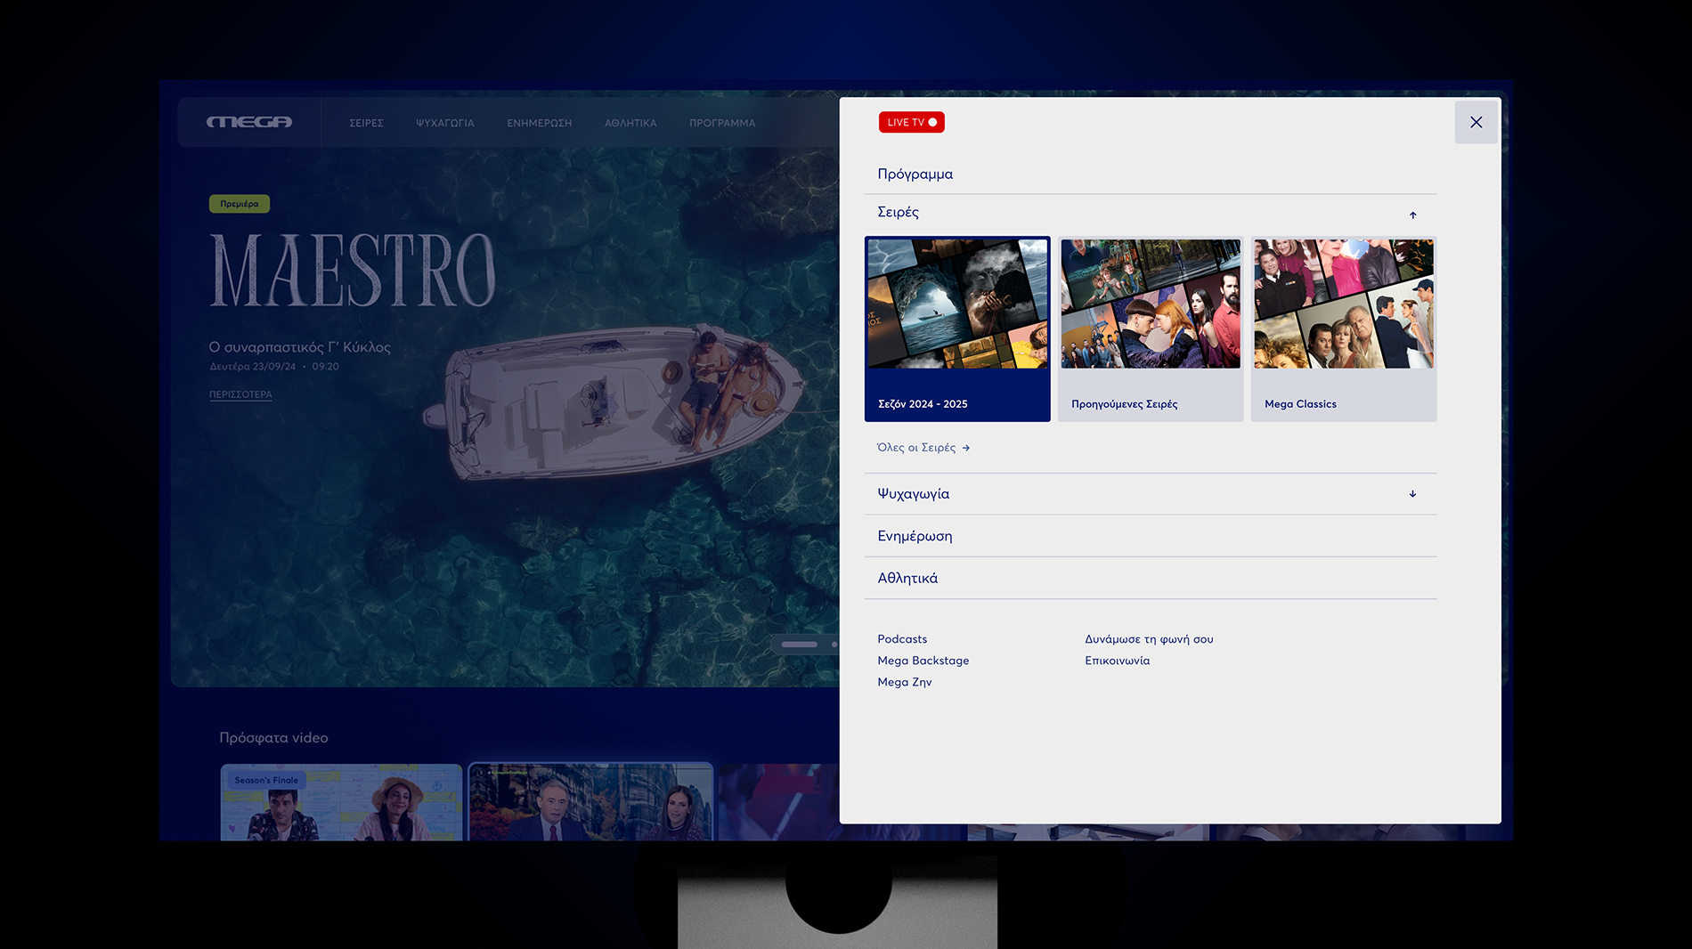Select ΠΡΟΓΡΑΜΜΑ in the top navigation
1692x949 pixels.
pyautogui.click(x=721, y=123)
